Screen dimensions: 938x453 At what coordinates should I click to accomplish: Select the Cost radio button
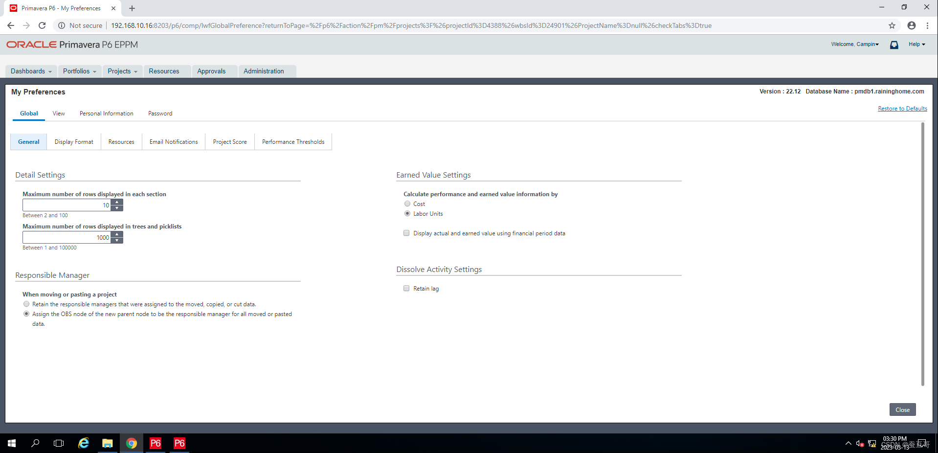tap(406, 204)
